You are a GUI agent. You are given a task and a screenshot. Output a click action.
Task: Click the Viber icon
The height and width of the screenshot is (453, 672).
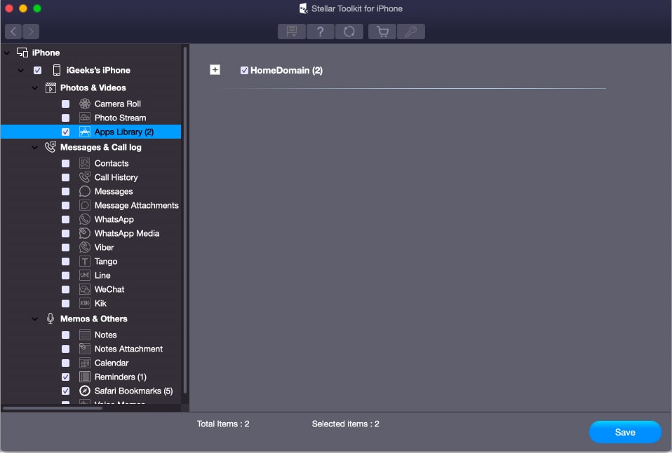click(x=85, y=247)
